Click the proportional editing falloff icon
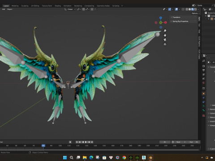The width and height of the screenshot is (215, 161). point(95,9)
